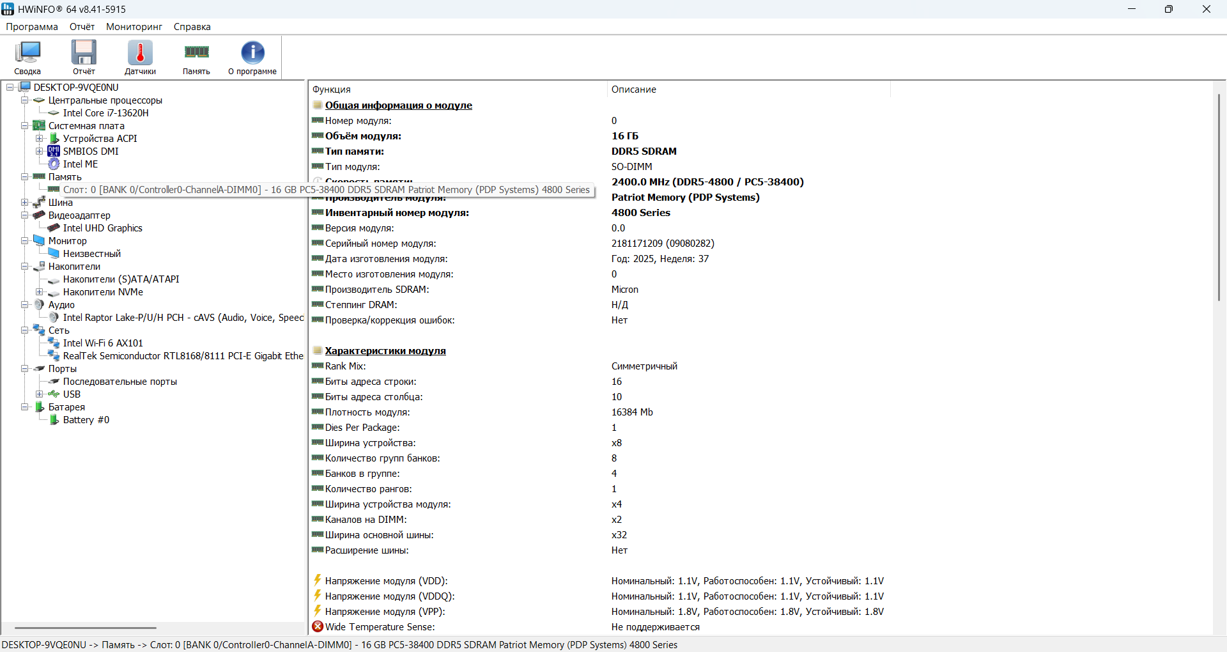Open the Отчёт menu in menu bar
The width and height of the screenshot is (1227, 652).
coord(82,27)
